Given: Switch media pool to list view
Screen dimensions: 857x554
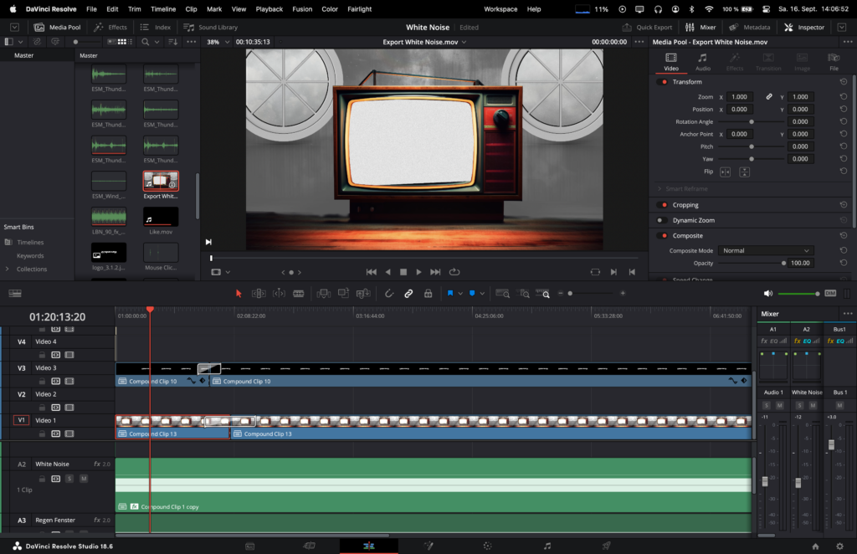Looking at the screenshot, I should click(x=131, y=42).
